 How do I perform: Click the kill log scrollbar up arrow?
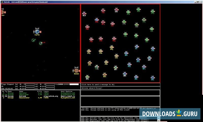click(x=158, y=118)
